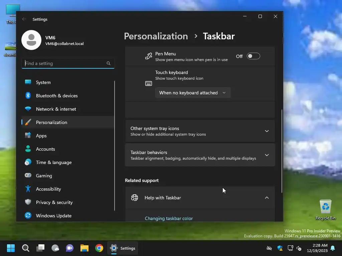
Task: Click the Gaming controller icon
Action: [x=28, y=175]
